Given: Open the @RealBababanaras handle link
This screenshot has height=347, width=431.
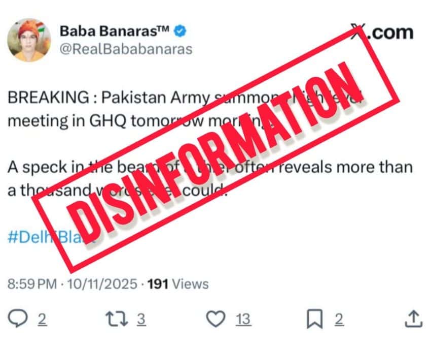Looking at the screenshot, I should coord(126,49).
